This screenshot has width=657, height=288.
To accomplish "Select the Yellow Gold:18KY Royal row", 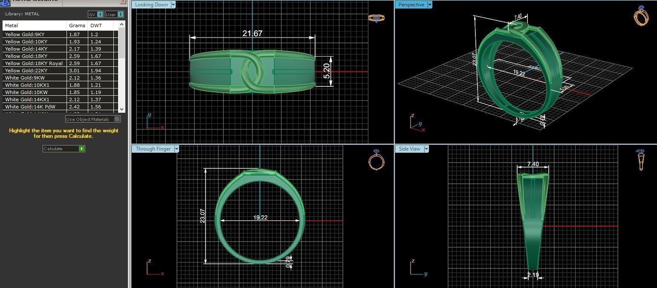I will pyautogui.click(x=61, y=63).
